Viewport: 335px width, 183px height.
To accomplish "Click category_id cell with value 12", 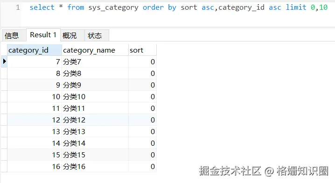I will tap(35, 120).
